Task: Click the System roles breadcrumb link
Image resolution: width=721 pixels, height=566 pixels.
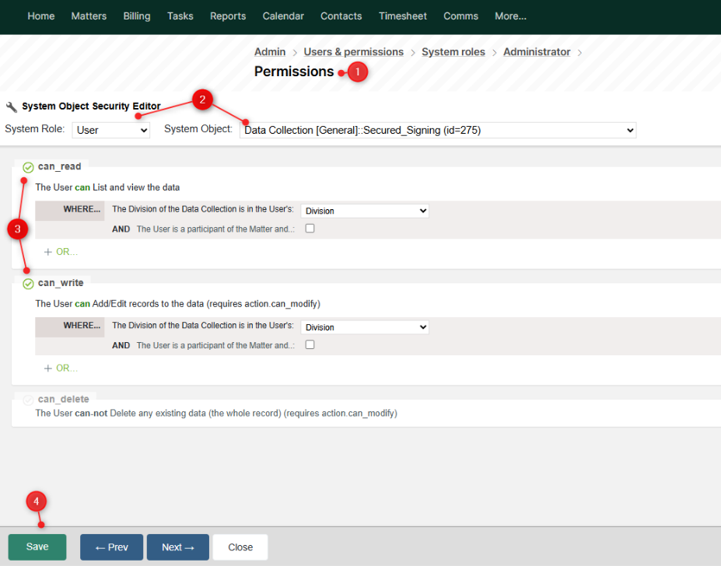Action: tap(453, 51)
